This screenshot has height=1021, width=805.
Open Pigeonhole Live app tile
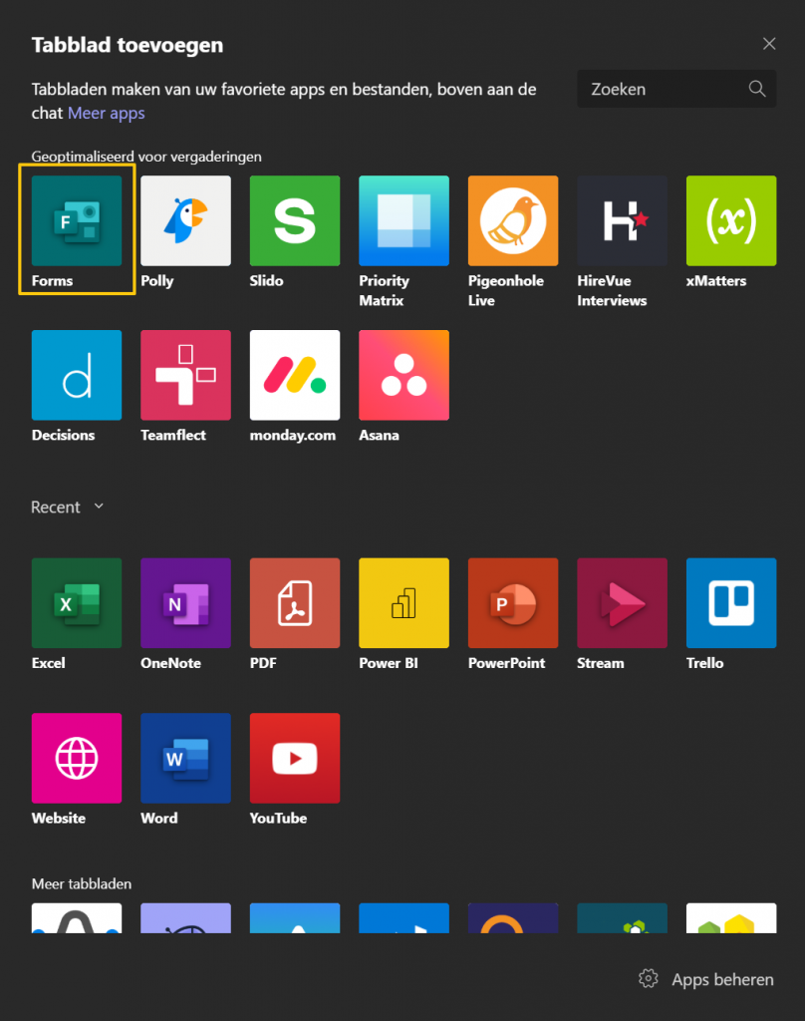point(513,220)
